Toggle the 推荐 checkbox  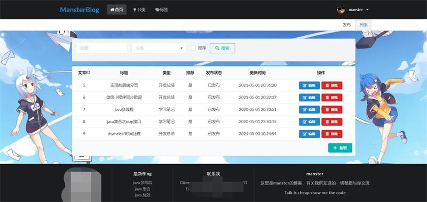coord(193,48)
